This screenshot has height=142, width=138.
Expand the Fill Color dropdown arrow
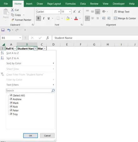click(72, 18)
